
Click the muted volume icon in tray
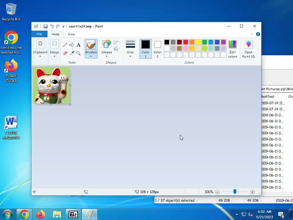click(x=250, y=214)
